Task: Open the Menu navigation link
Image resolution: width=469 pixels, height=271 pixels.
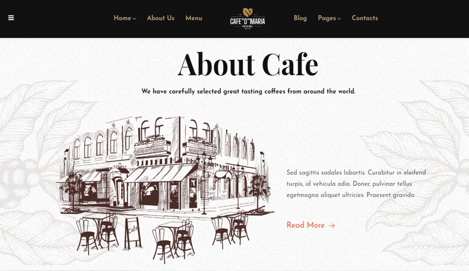Action: coord(194,18)
